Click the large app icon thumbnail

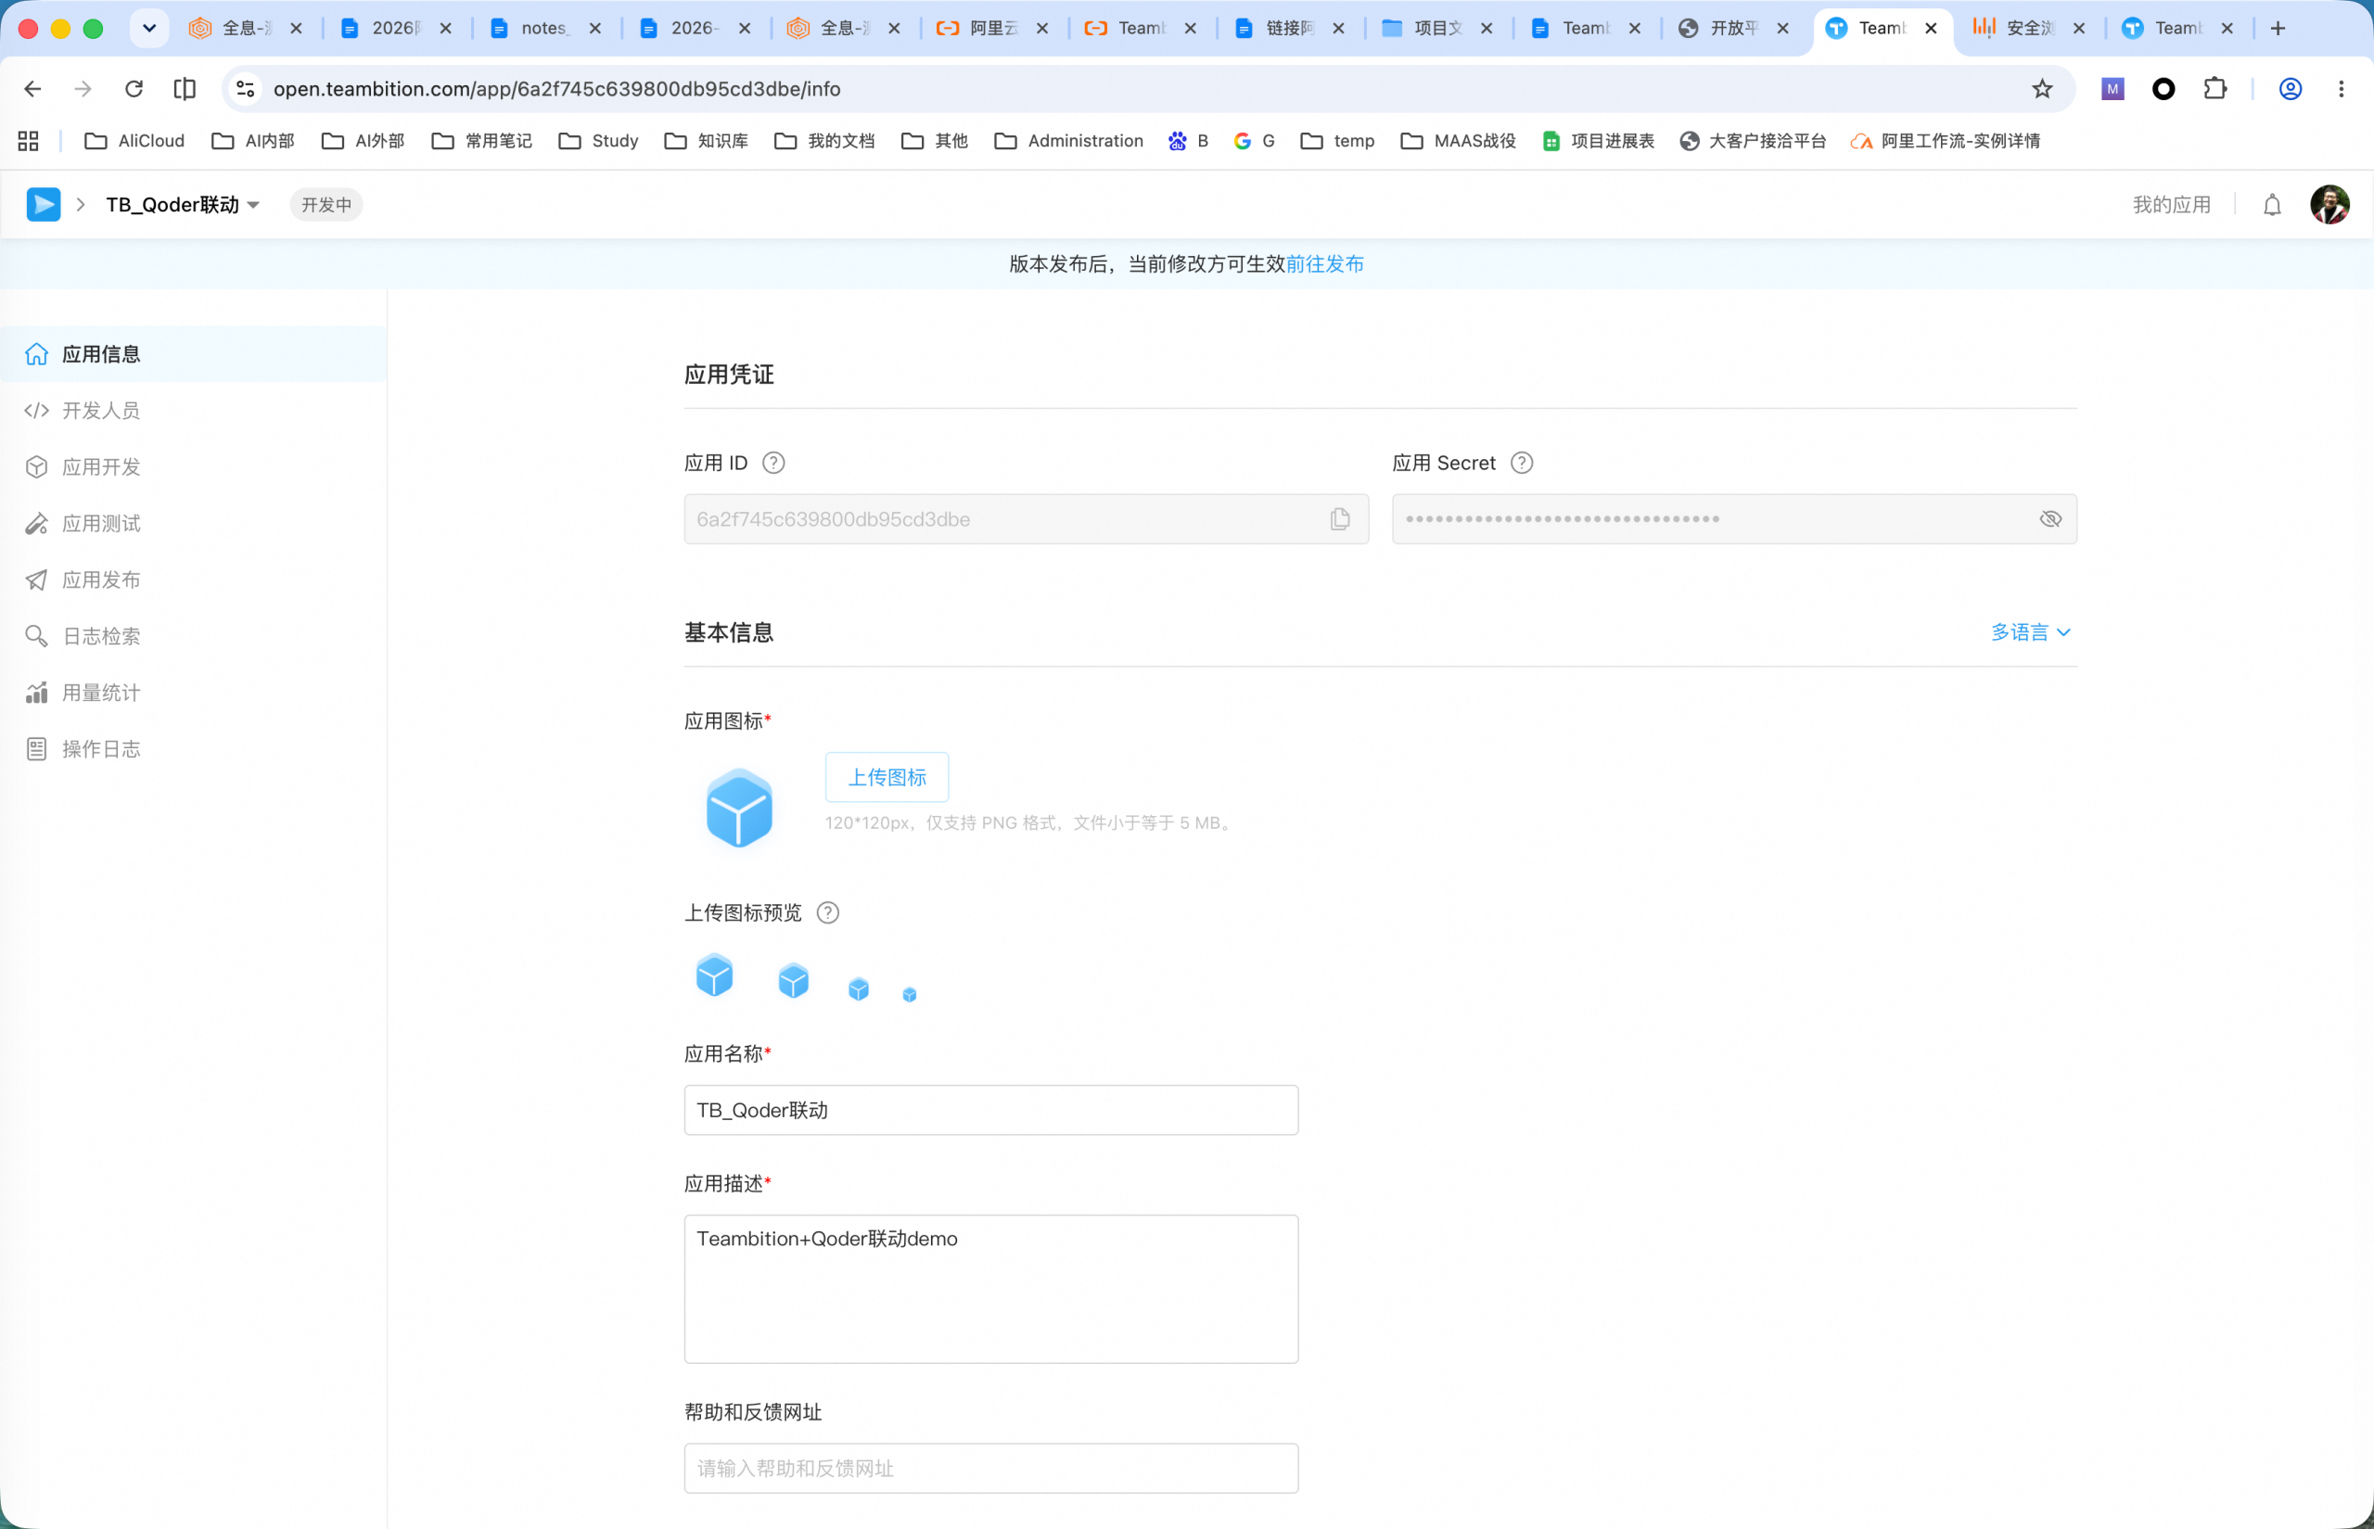739,809
